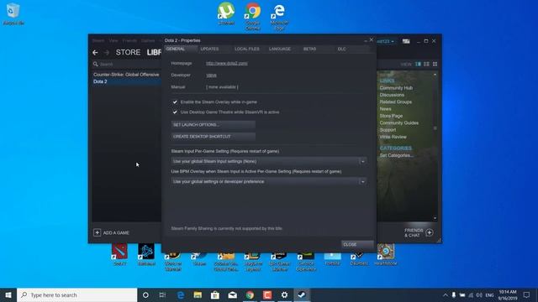Open Steam Input Per-Game Setting dropdown
Image resolution: width=538 pixels, height=302 pixels.
click(x=269, y=161)
